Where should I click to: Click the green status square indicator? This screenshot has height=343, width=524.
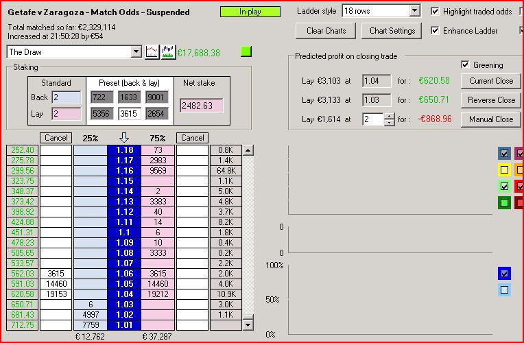[246, 52]
